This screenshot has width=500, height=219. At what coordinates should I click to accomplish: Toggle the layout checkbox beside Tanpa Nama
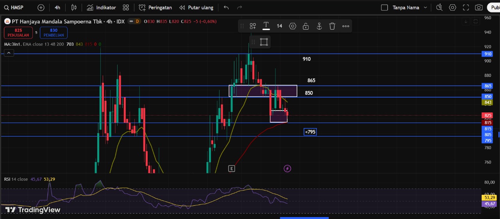coord(384,7)
